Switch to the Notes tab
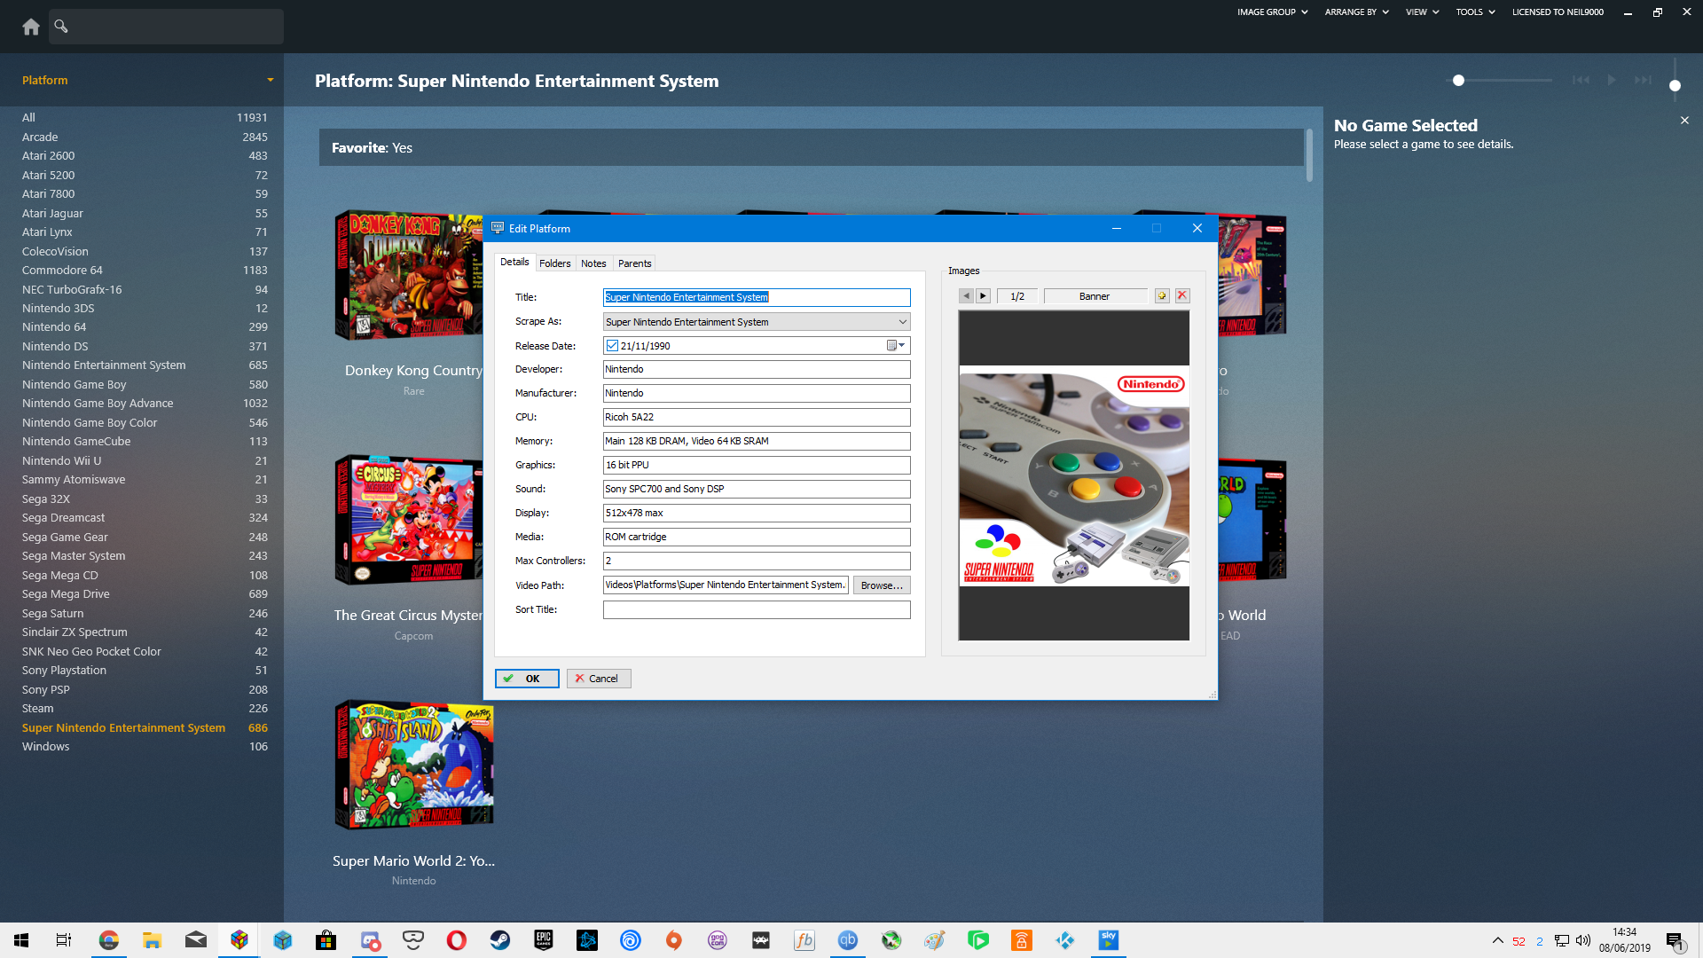Screen dimensions: 1703x958 click(593, 263)
